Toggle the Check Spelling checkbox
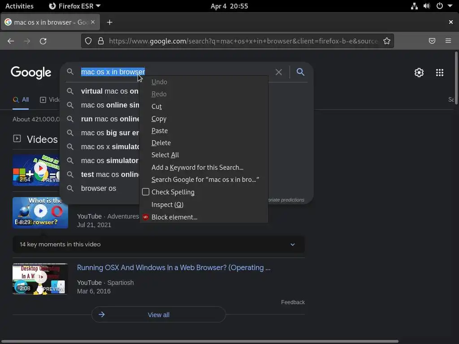459x344 pixels. [x=146, y=192]
